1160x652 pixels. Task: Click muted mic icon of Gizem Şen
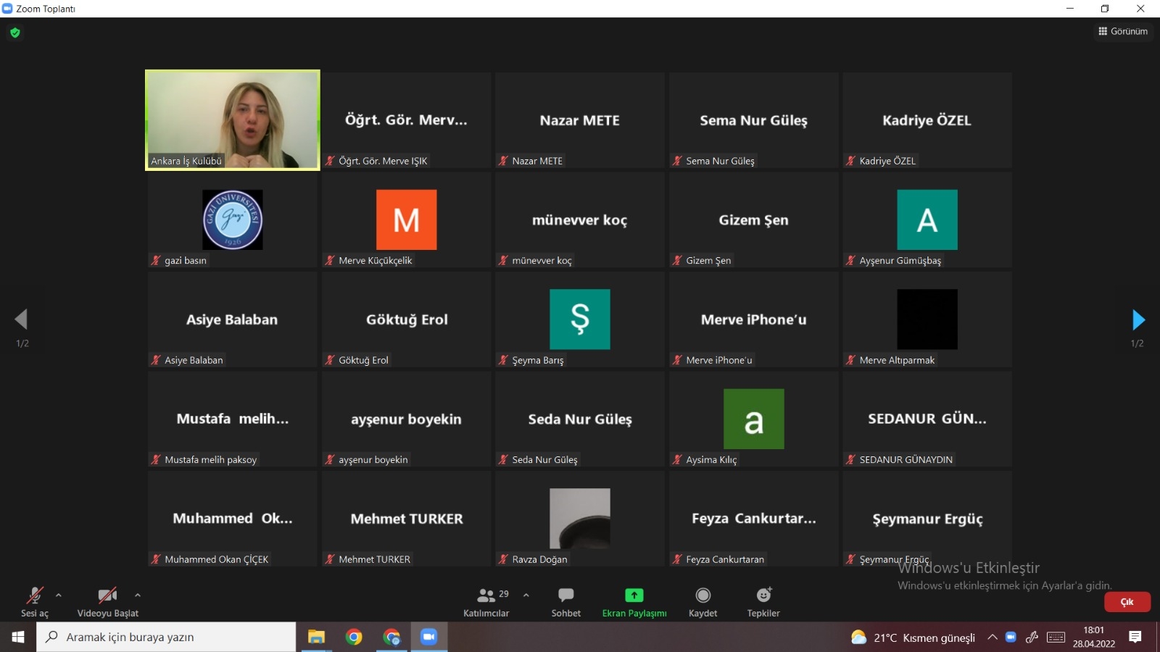click(x=677, y=260)
